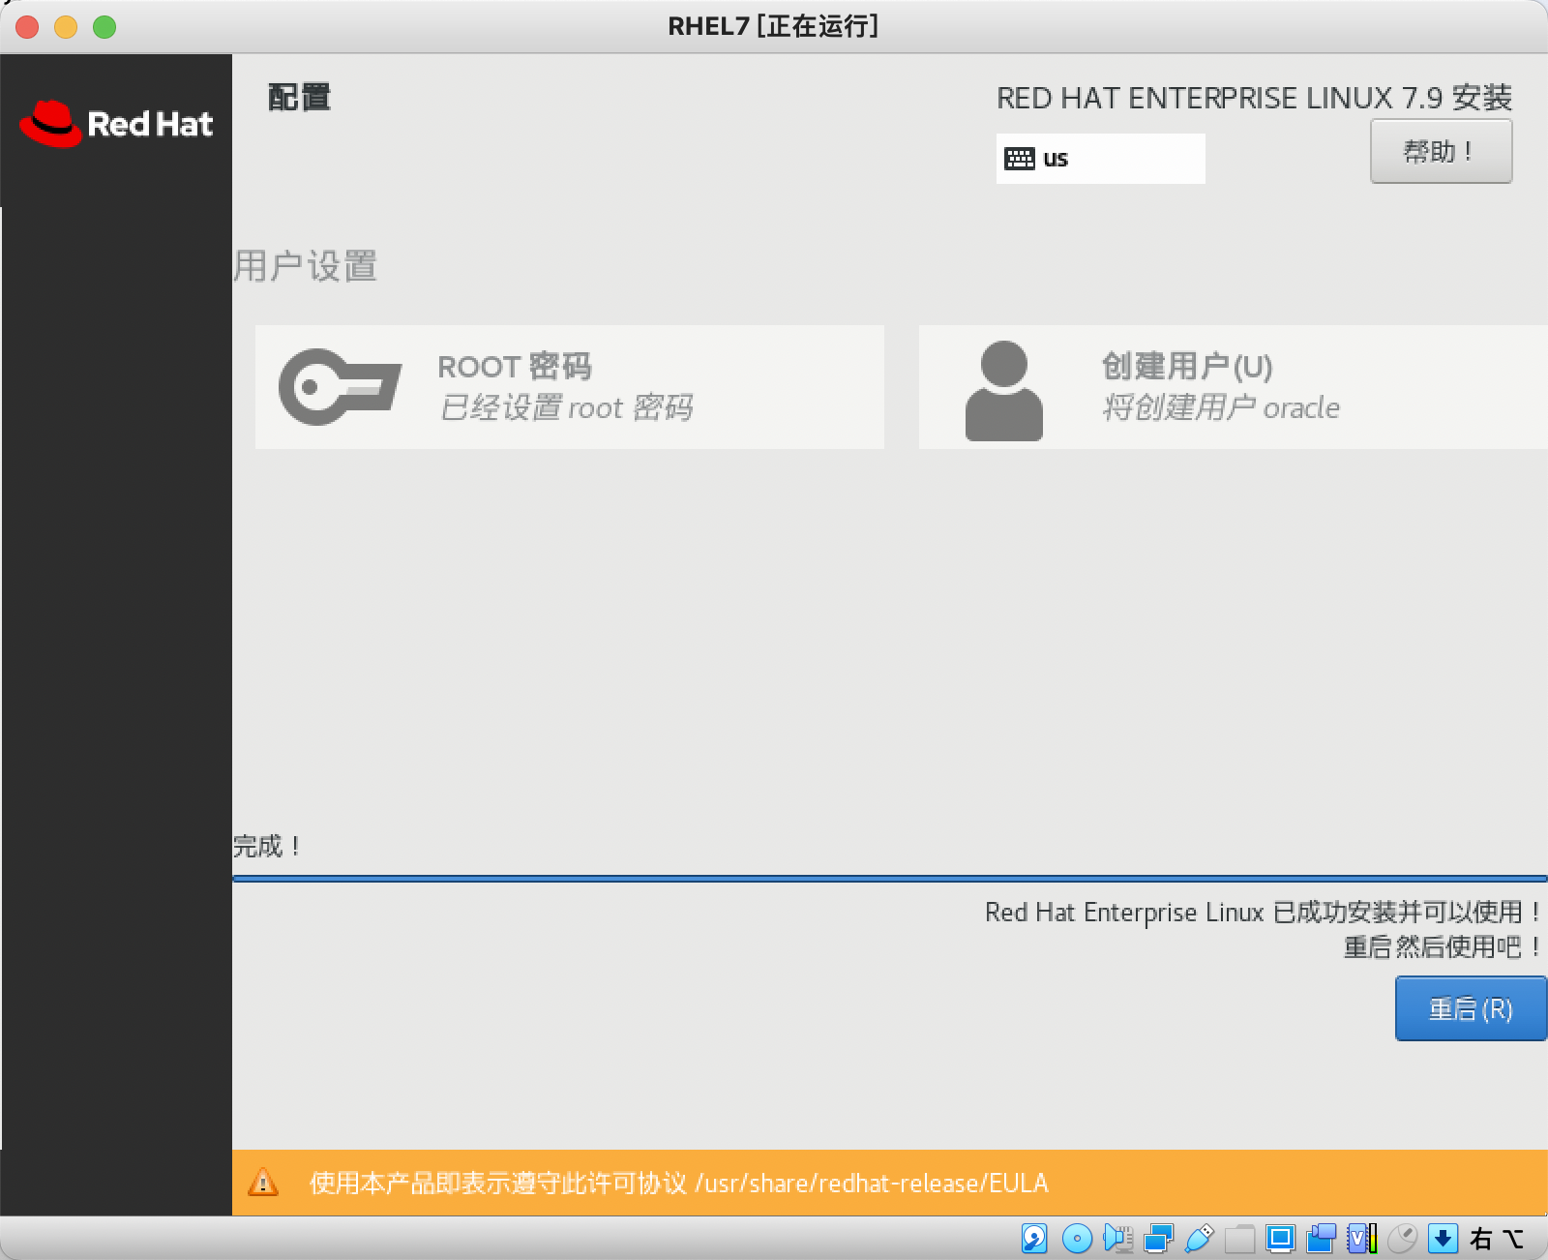This screenshot has height=1260, width=1548.
Task: Click the keyboard capture down-arrow icon
Action: (x=1443, y=1238)
